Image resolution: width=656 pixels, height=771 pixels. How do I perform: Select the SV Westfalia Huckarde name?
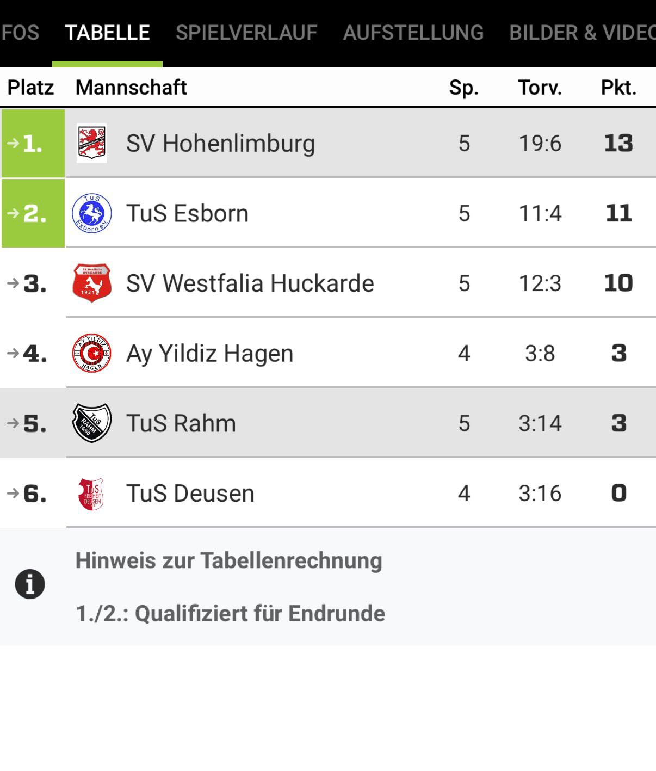pyautogui.click(x=250, y=283)
